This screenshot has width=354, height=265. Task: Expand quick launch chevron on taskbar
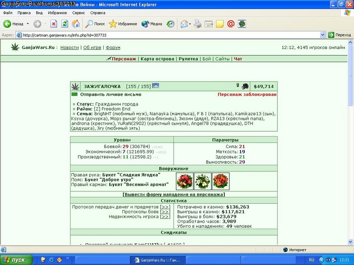67,258
